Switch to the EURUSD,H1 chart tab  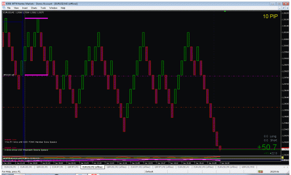183,167
